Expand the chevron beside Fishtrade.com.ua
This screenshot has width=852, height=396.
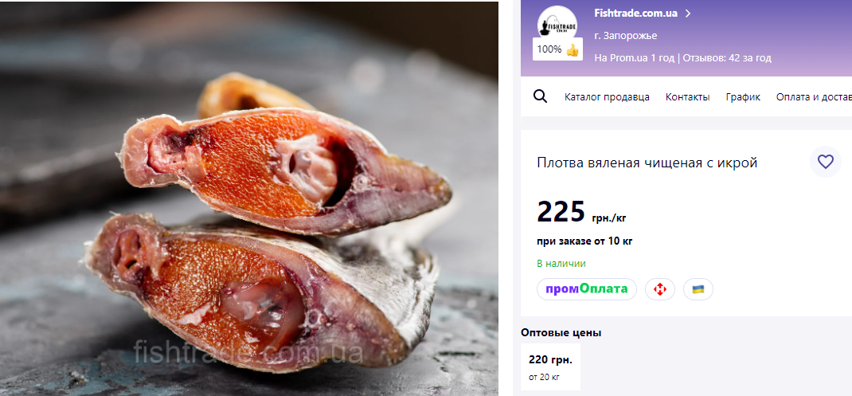pos(688,13)
